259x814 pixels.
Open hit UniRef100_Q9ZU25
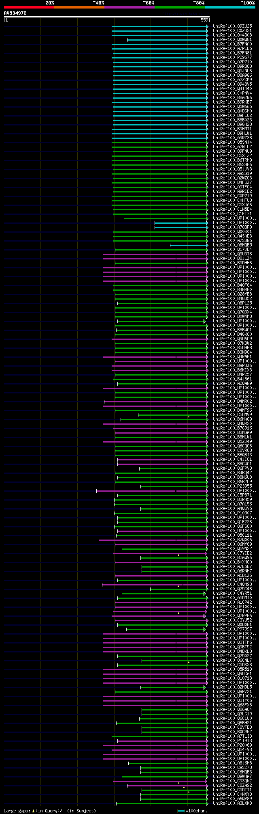pos(232,26)
